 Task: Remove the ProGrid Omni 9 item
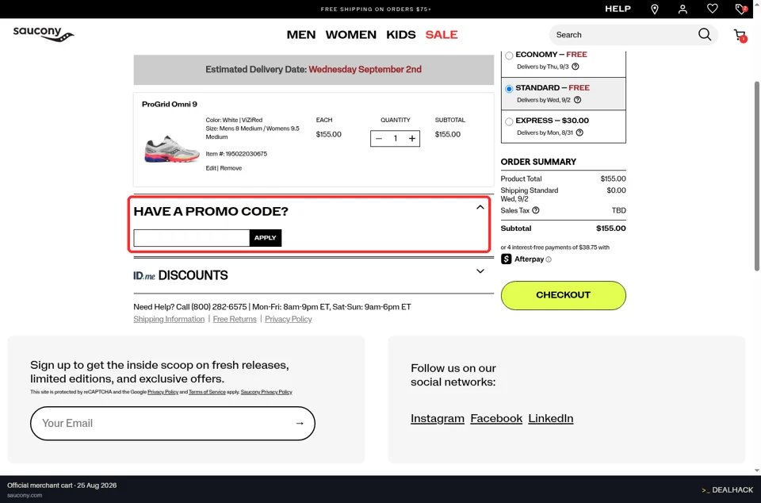coord(231,168)
